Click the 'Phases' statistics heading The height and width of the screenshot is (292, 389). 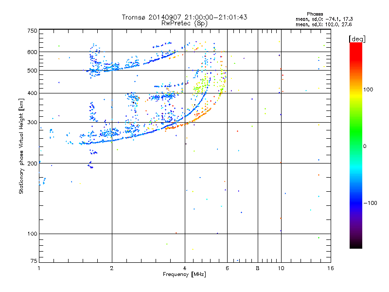pyautogui.click(x=315, y=14)
